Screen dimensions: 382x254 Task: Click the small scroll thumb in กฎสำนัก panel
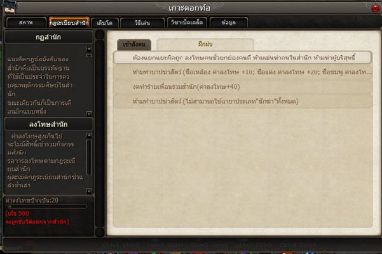coord(89,56)
